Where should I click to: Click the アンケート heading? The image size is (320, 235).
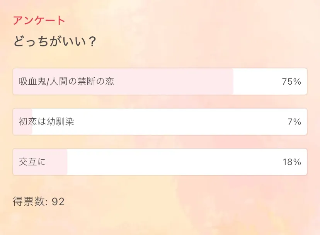(39, 20)
